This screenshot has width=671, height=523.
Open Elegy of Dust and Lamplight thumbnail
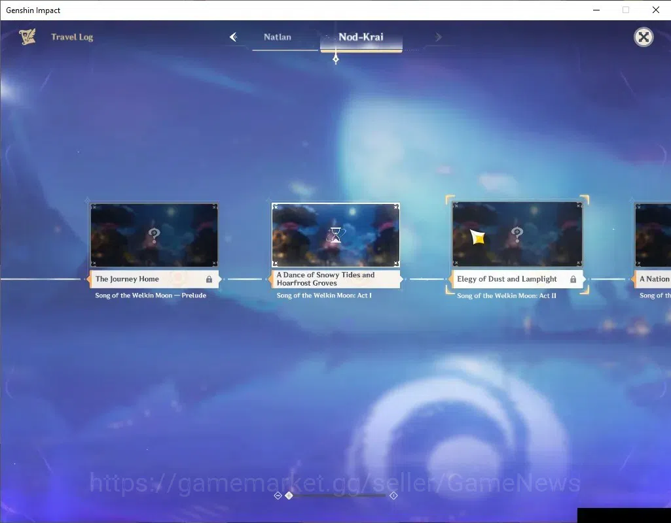517,234
